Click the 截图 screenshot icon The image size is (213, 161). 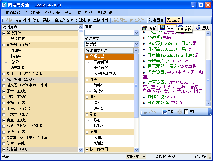pyautogui.click(x=164, y=112)
